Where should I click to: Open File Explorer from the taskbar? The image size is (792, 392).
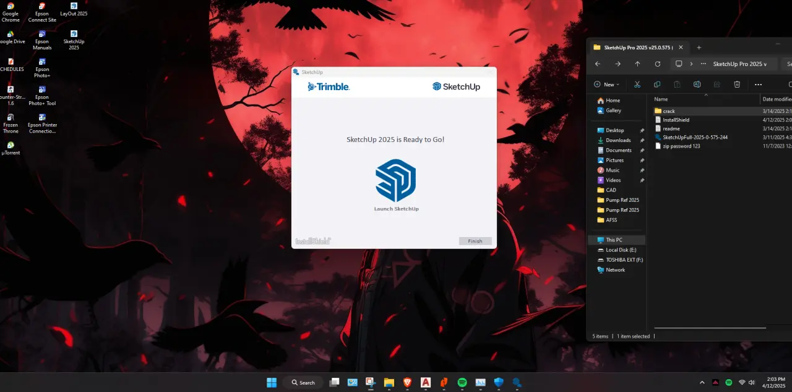click(389, 383)
